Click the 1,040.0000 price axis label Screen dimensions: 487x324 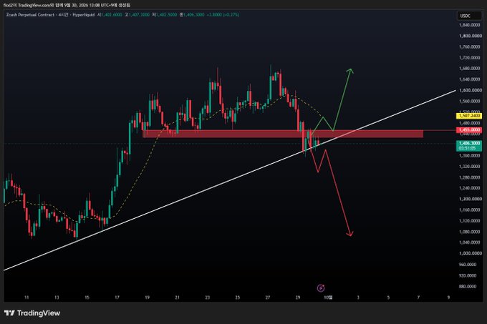[469, 242]
